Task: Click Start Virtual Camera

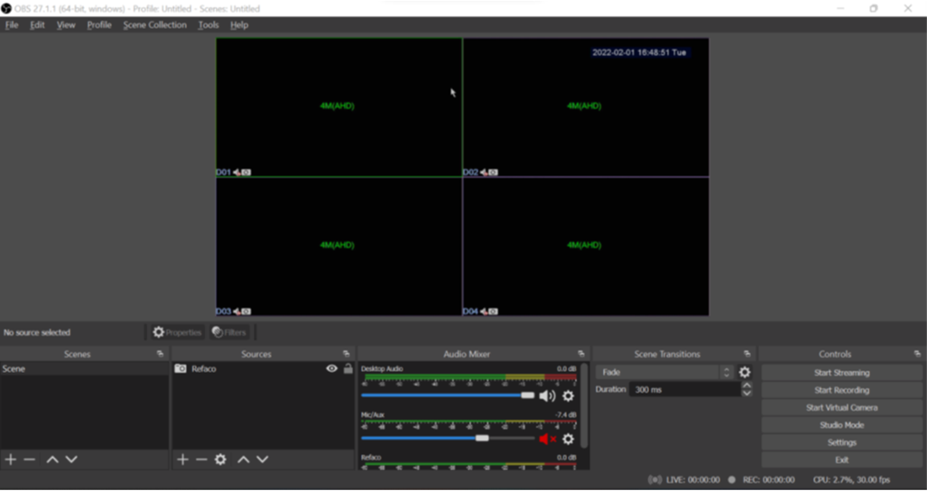Action: pos(842,408)
